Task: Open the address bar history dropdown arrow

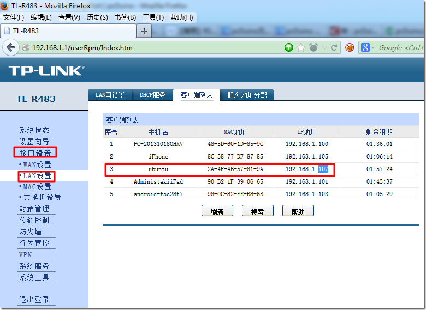Action: click(x=324, y=48)
